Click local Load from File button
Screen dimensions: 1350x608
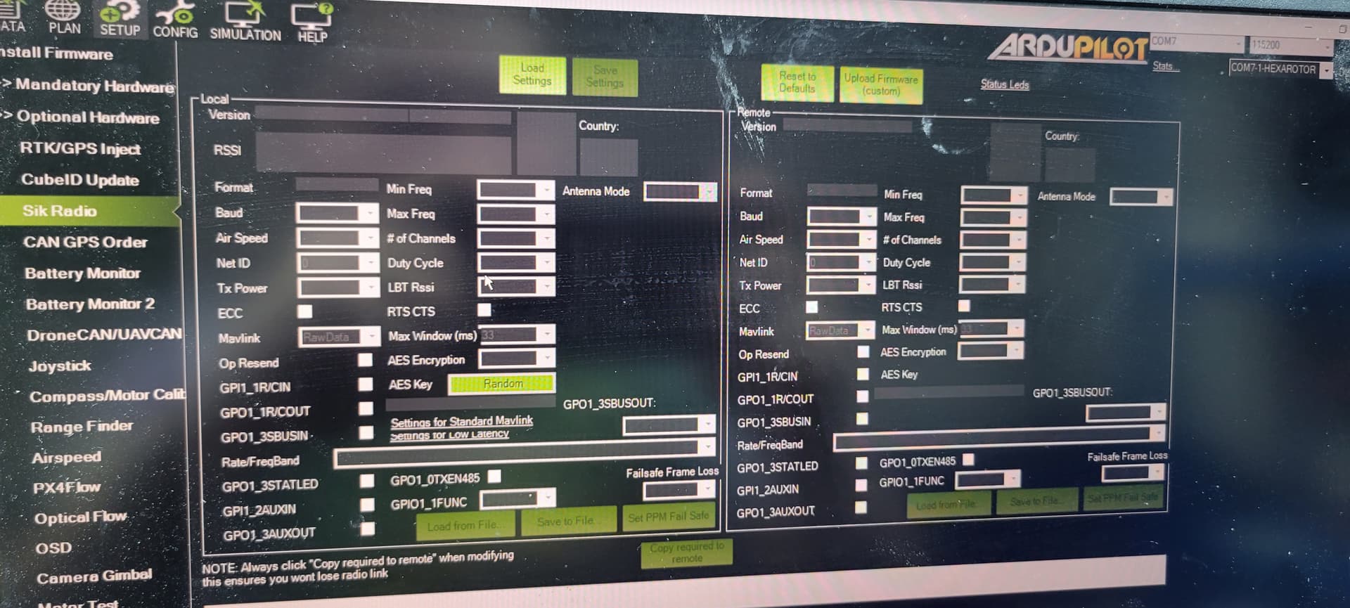pos(465,526)
